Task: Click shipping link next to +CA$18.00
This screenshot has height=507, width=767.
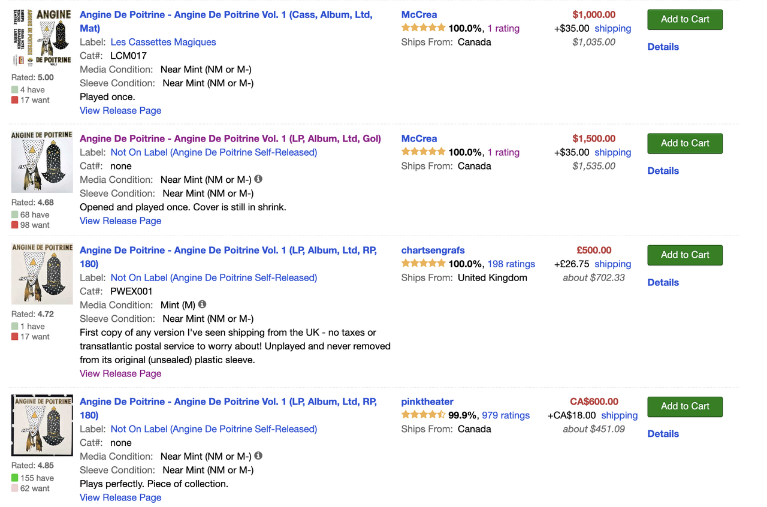Action: [x=619, y=415]
